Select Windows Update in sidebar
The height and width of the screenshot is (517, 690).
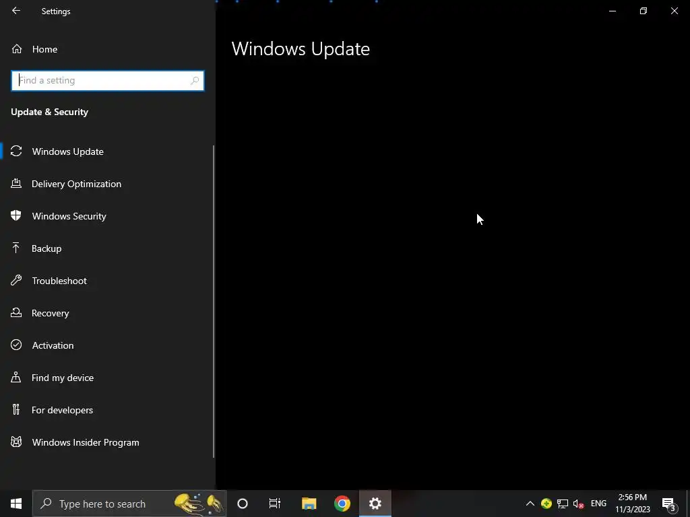tap(107, 151)
